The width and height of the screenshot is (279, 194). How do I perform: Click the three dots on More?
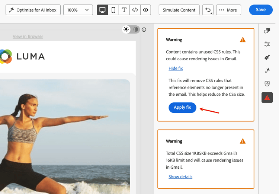[222, 10]
